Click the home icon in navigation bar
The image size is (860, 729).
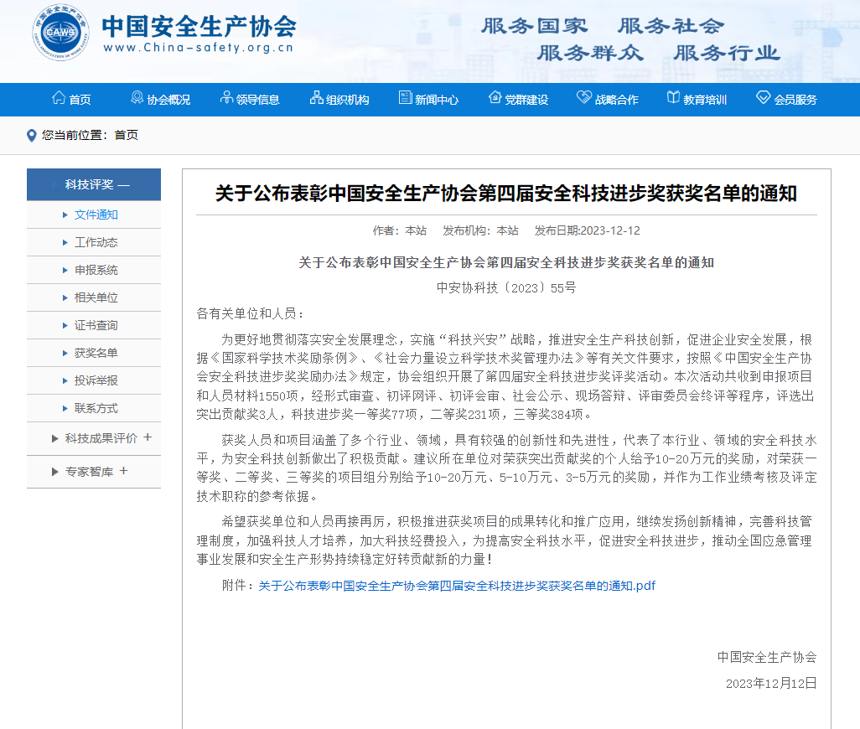pos(59,97)
